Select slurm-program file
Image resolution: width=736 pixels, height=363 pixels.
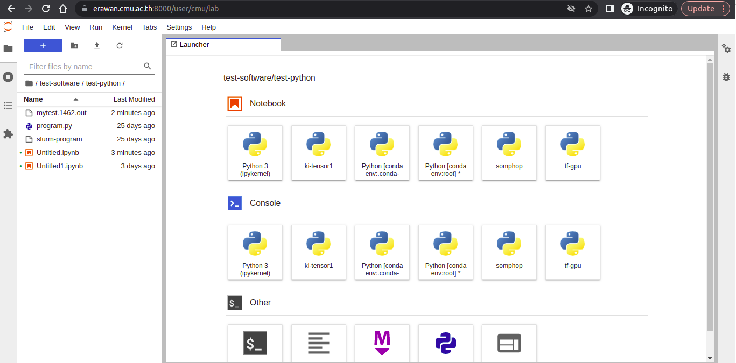(89, 139)
